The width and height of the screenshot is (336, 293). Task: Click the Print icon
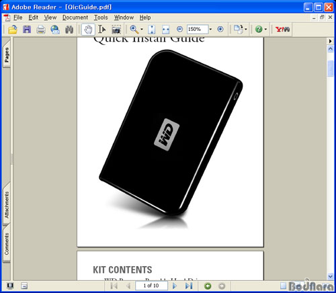pos(41,30)
